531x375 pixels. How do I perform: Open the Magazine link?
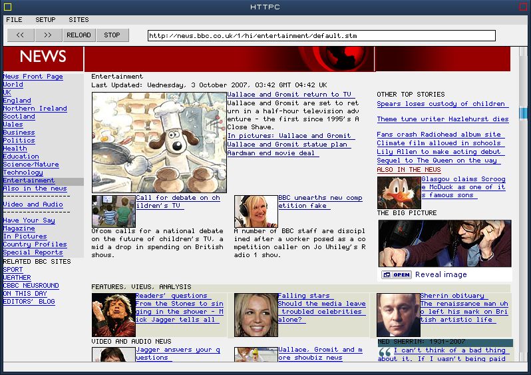(x=19, y=228)
